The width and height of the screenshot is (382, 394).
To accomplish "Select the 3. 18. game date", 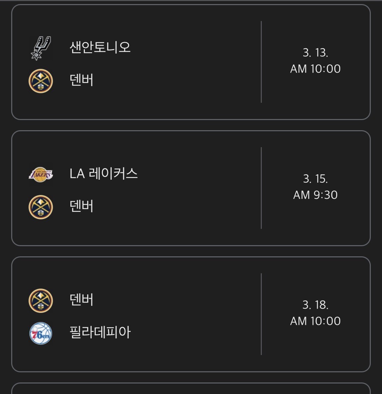I will pyautogui.click(x=315, y=305).
